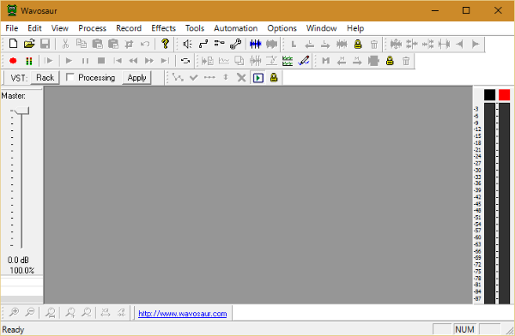Open preferences with the wrench icon
515x336 pixels.
[235, 44]
